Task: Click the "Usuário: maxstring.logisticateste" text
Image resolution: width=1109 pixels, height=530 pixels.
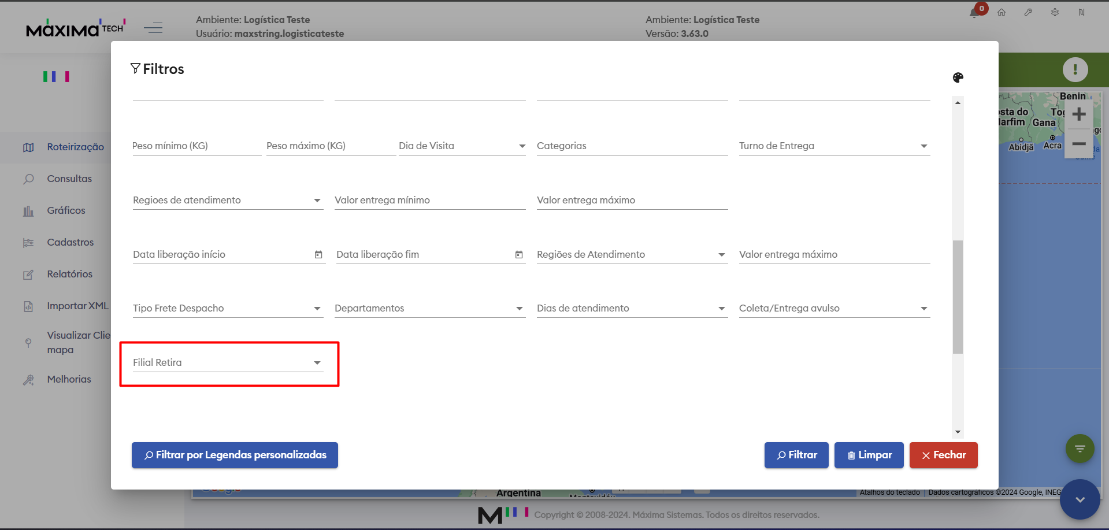Action: (x=270, y=34)
